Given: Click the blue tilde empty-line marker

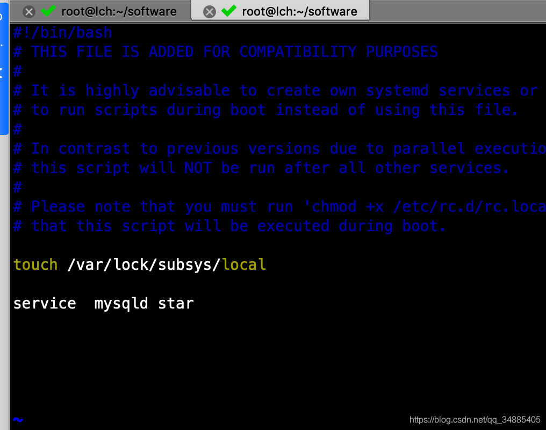Looking at the screenshot, I should pyautogui.click(x=18, y=420).
